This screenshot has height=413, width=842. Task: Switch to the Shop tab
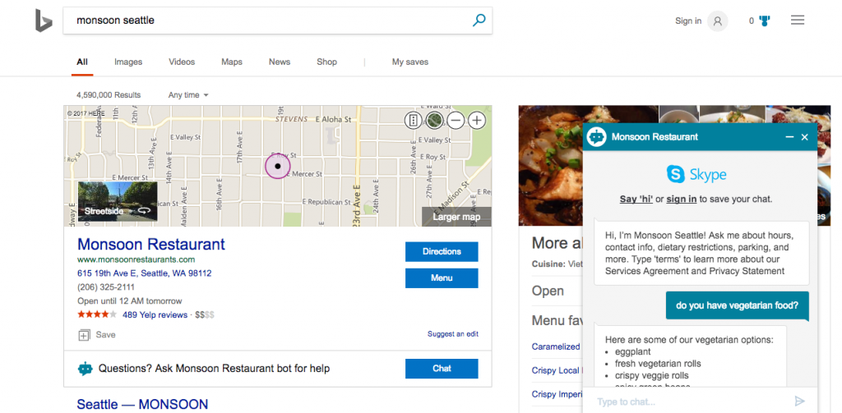click(x=326, y=62)
